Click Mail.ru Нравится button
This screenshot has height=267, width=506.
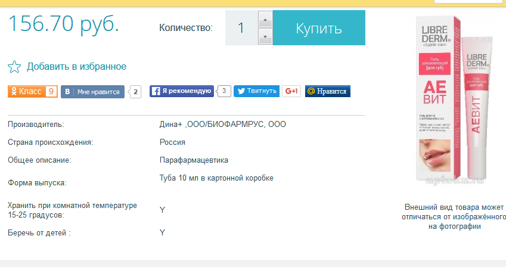tap(327, 91)
